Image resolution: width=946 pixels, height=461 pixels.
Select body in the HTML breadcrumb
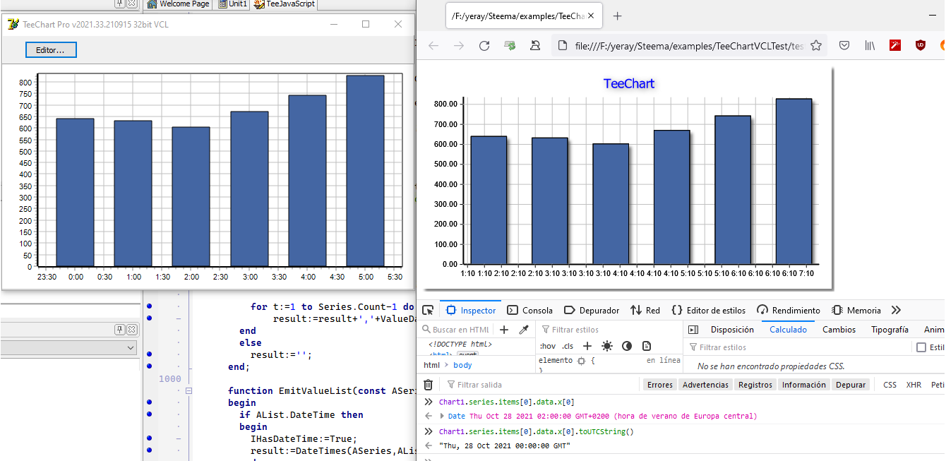click(x=462, y=365)
